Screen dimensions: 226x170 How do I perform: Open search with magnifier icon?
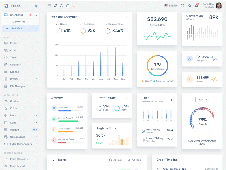click(x=190, y=6)
